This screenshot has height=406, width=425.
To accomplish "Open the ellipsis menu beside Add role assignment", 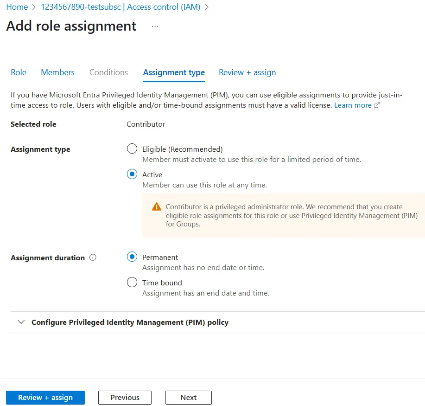I will pyautogui.click(x=155, y=26).
